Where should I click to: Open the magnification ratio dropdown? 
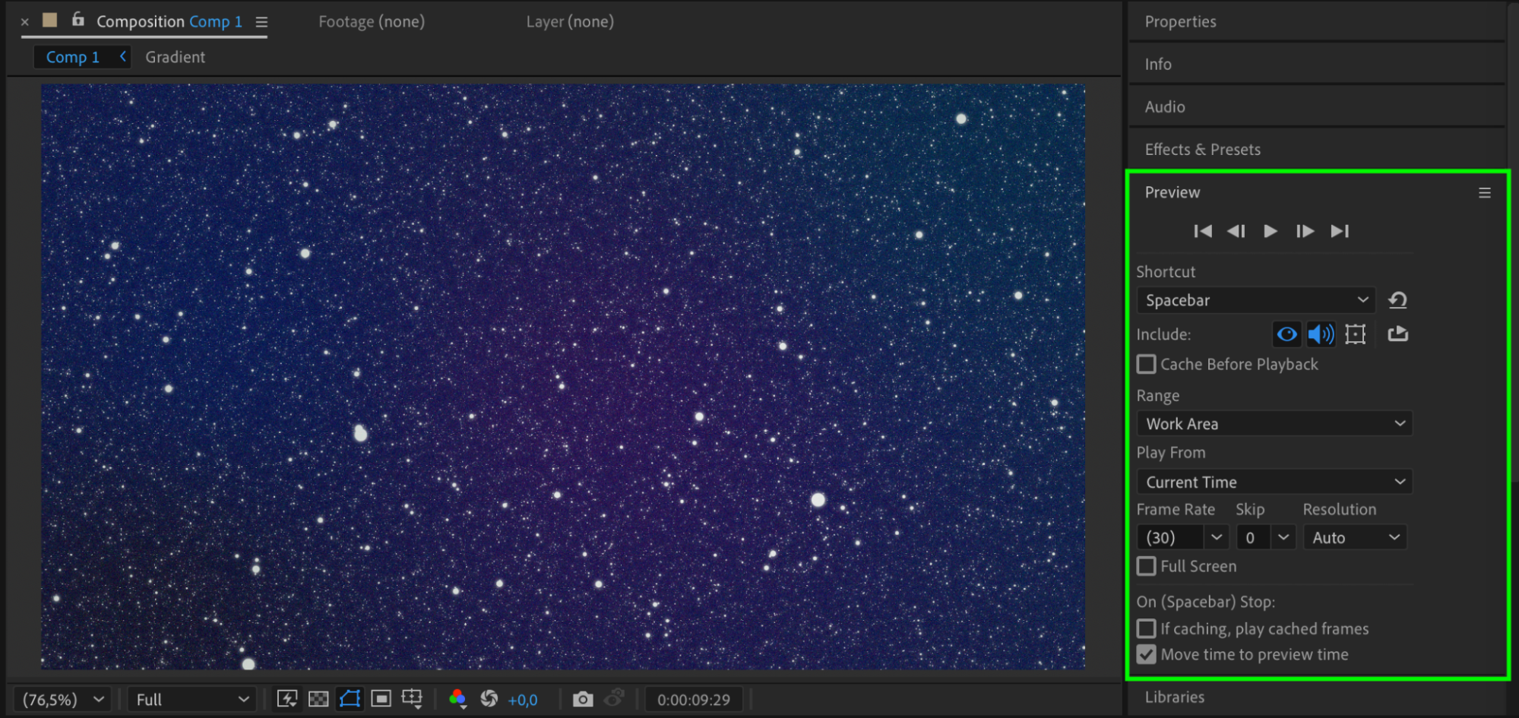(62, 699)
